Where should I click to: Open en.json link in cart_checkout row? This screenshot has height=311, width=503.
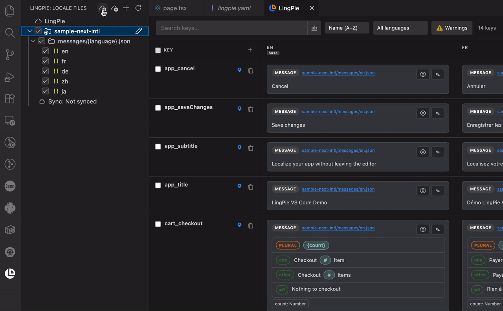(x=338, y=228)
